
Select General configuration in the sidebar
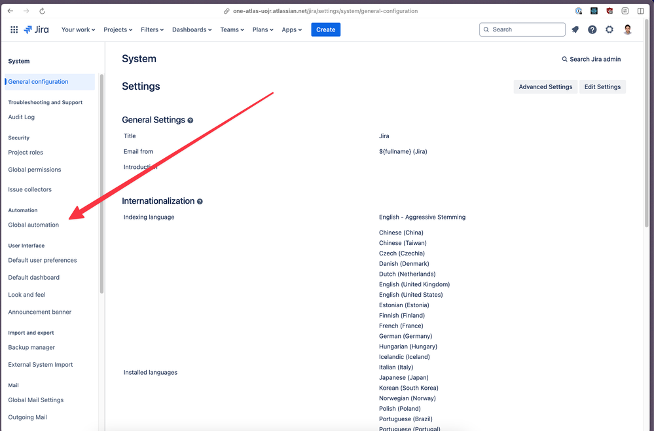click(39, 82)
